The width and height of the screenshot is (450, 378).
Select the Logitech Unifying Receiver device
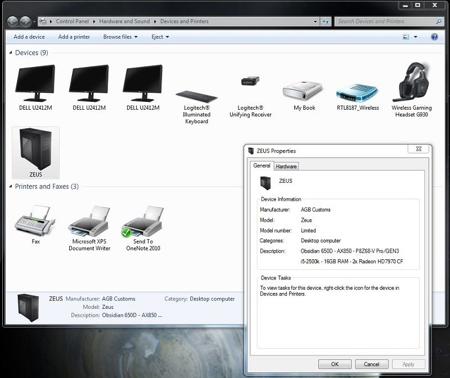[250, 96]
